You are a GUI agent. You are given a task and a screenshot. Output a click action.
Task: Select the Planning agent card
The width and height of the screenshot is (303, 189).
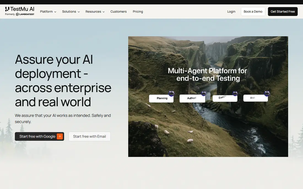pyautogui.click(x=161, y=98)
